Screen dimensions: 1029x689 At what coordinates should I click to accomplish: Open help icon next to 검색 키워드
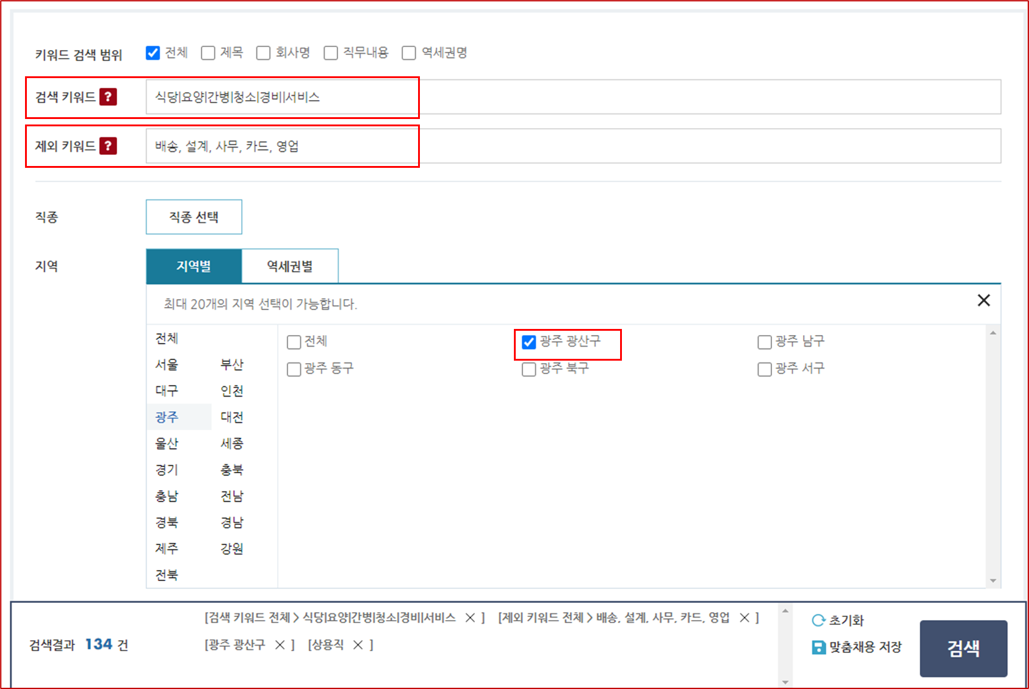[x=108, y=96]
